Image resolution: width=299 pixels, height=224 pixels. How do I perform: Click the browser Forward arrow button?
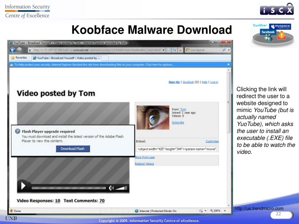pyautogui.click(x=19, y=50)
